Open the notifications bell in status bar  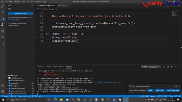[x=180, y=96]
